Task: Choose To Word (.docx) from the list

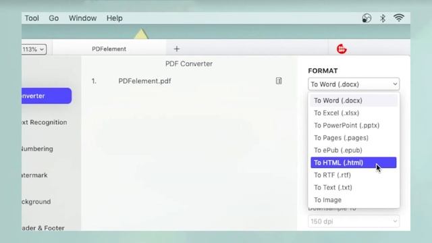Action: click(354, 101)
